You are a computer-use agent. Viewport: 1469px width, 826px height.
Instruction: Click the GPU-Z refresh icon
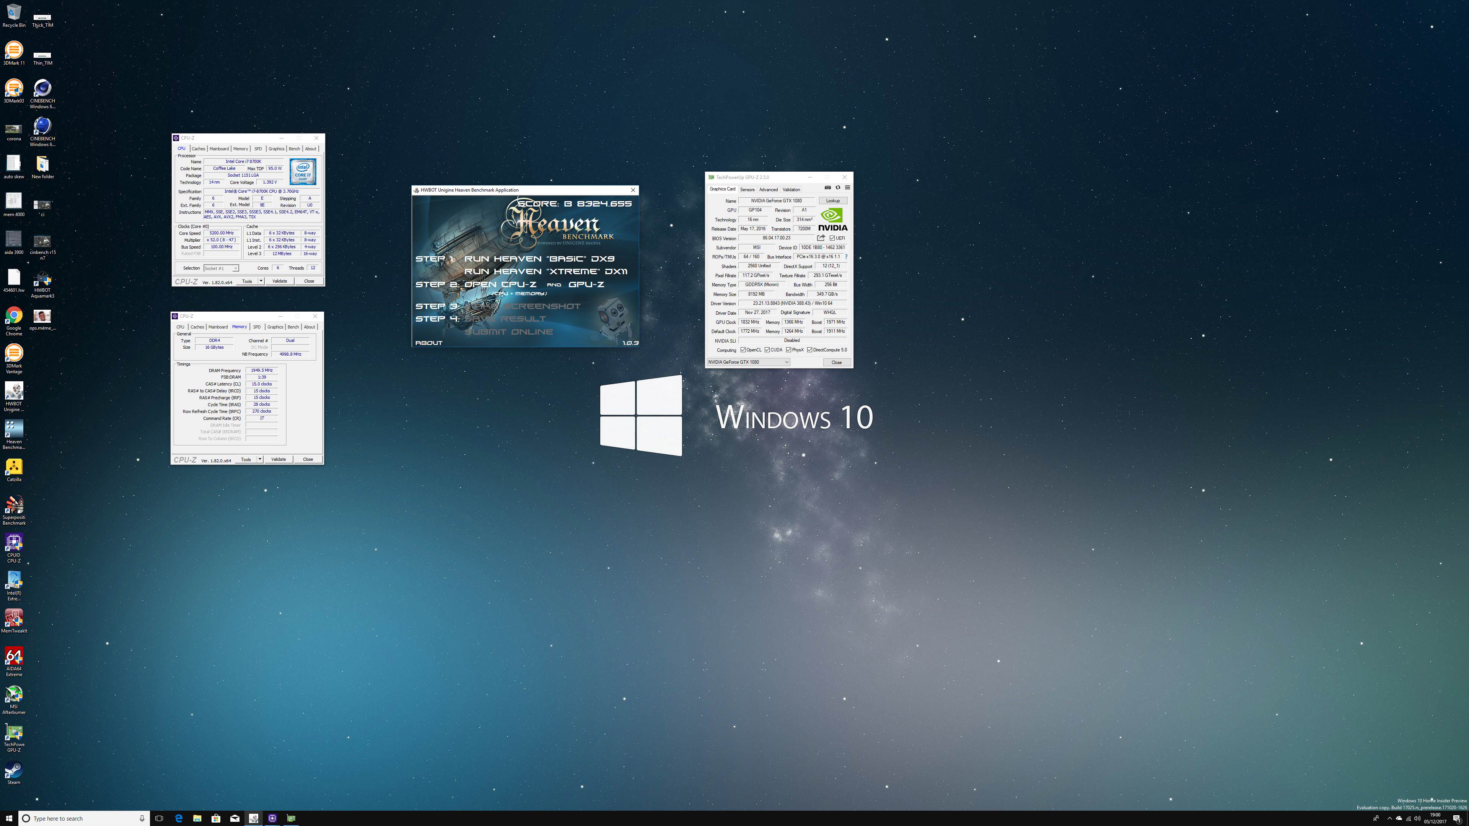[x=838, y=187]
